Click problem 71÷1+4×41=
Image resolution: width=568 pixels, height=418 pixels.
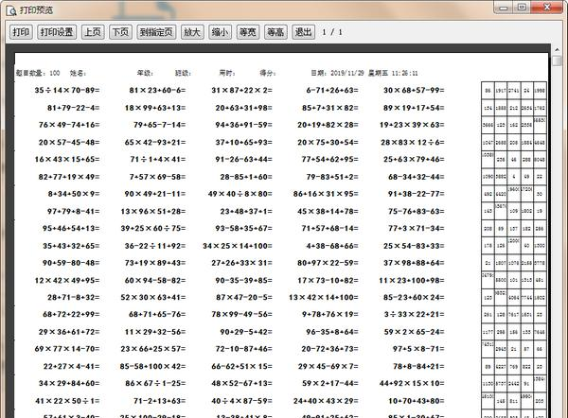(158, 159)
